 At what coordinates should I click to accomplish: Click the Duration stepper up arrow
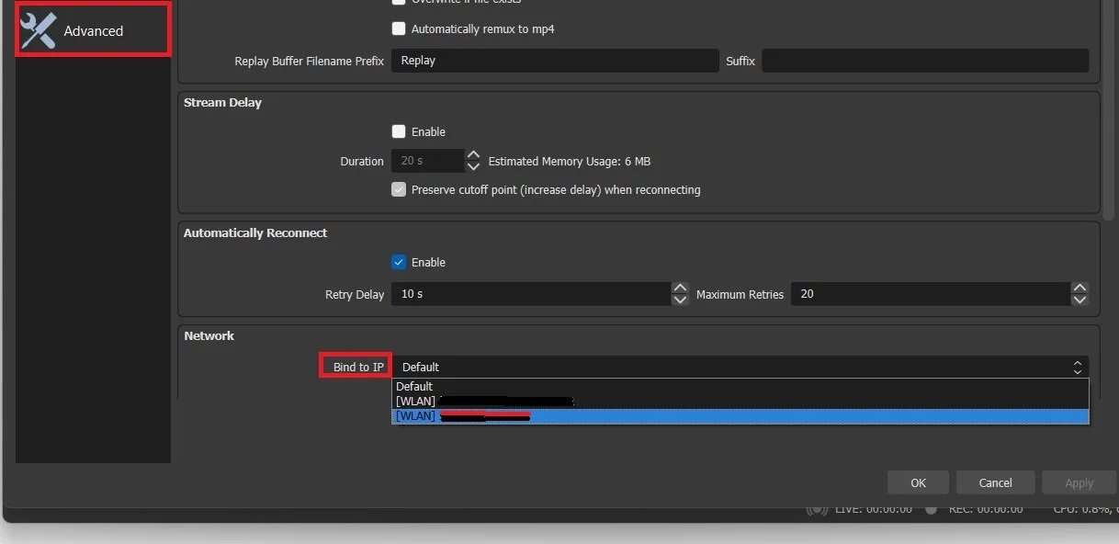tap(473, 155)
